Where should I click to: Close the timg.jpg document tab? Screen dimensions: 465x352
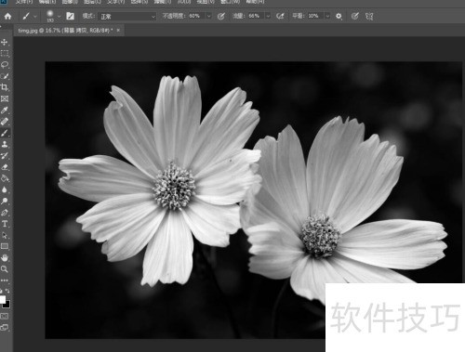pos(118,31)
